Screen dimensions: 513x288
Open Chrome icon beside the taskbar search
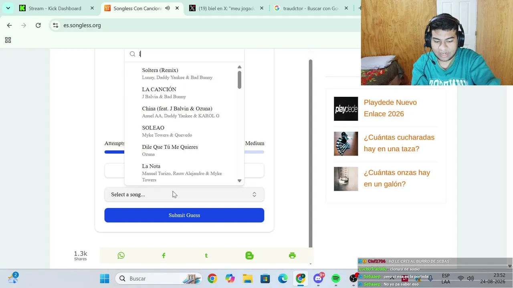tap(212, 278)
